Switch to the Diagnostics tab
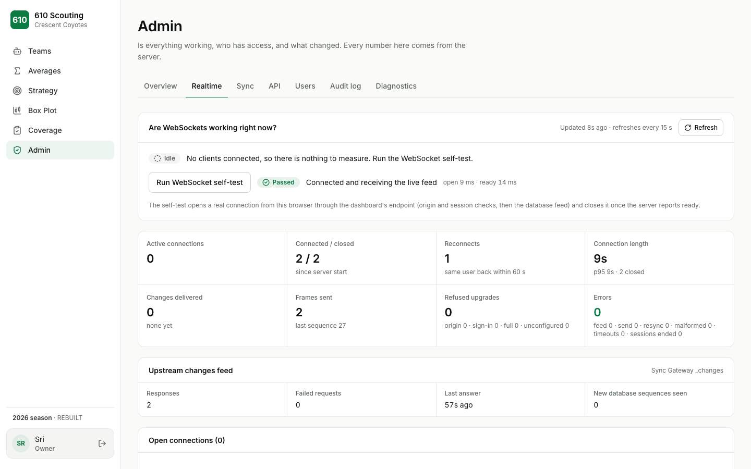751x469 pixels. point(396,86)
